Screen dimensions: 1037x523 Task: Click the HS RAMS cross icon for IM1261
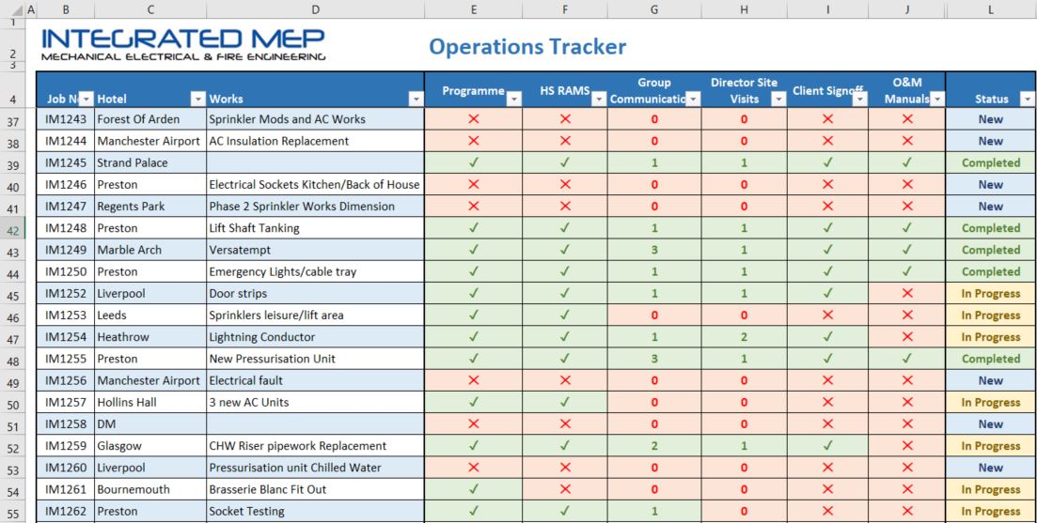pos(565,490)
